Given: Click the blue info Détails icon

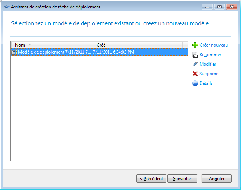Looking at the screenshot, I should (195, 83).
